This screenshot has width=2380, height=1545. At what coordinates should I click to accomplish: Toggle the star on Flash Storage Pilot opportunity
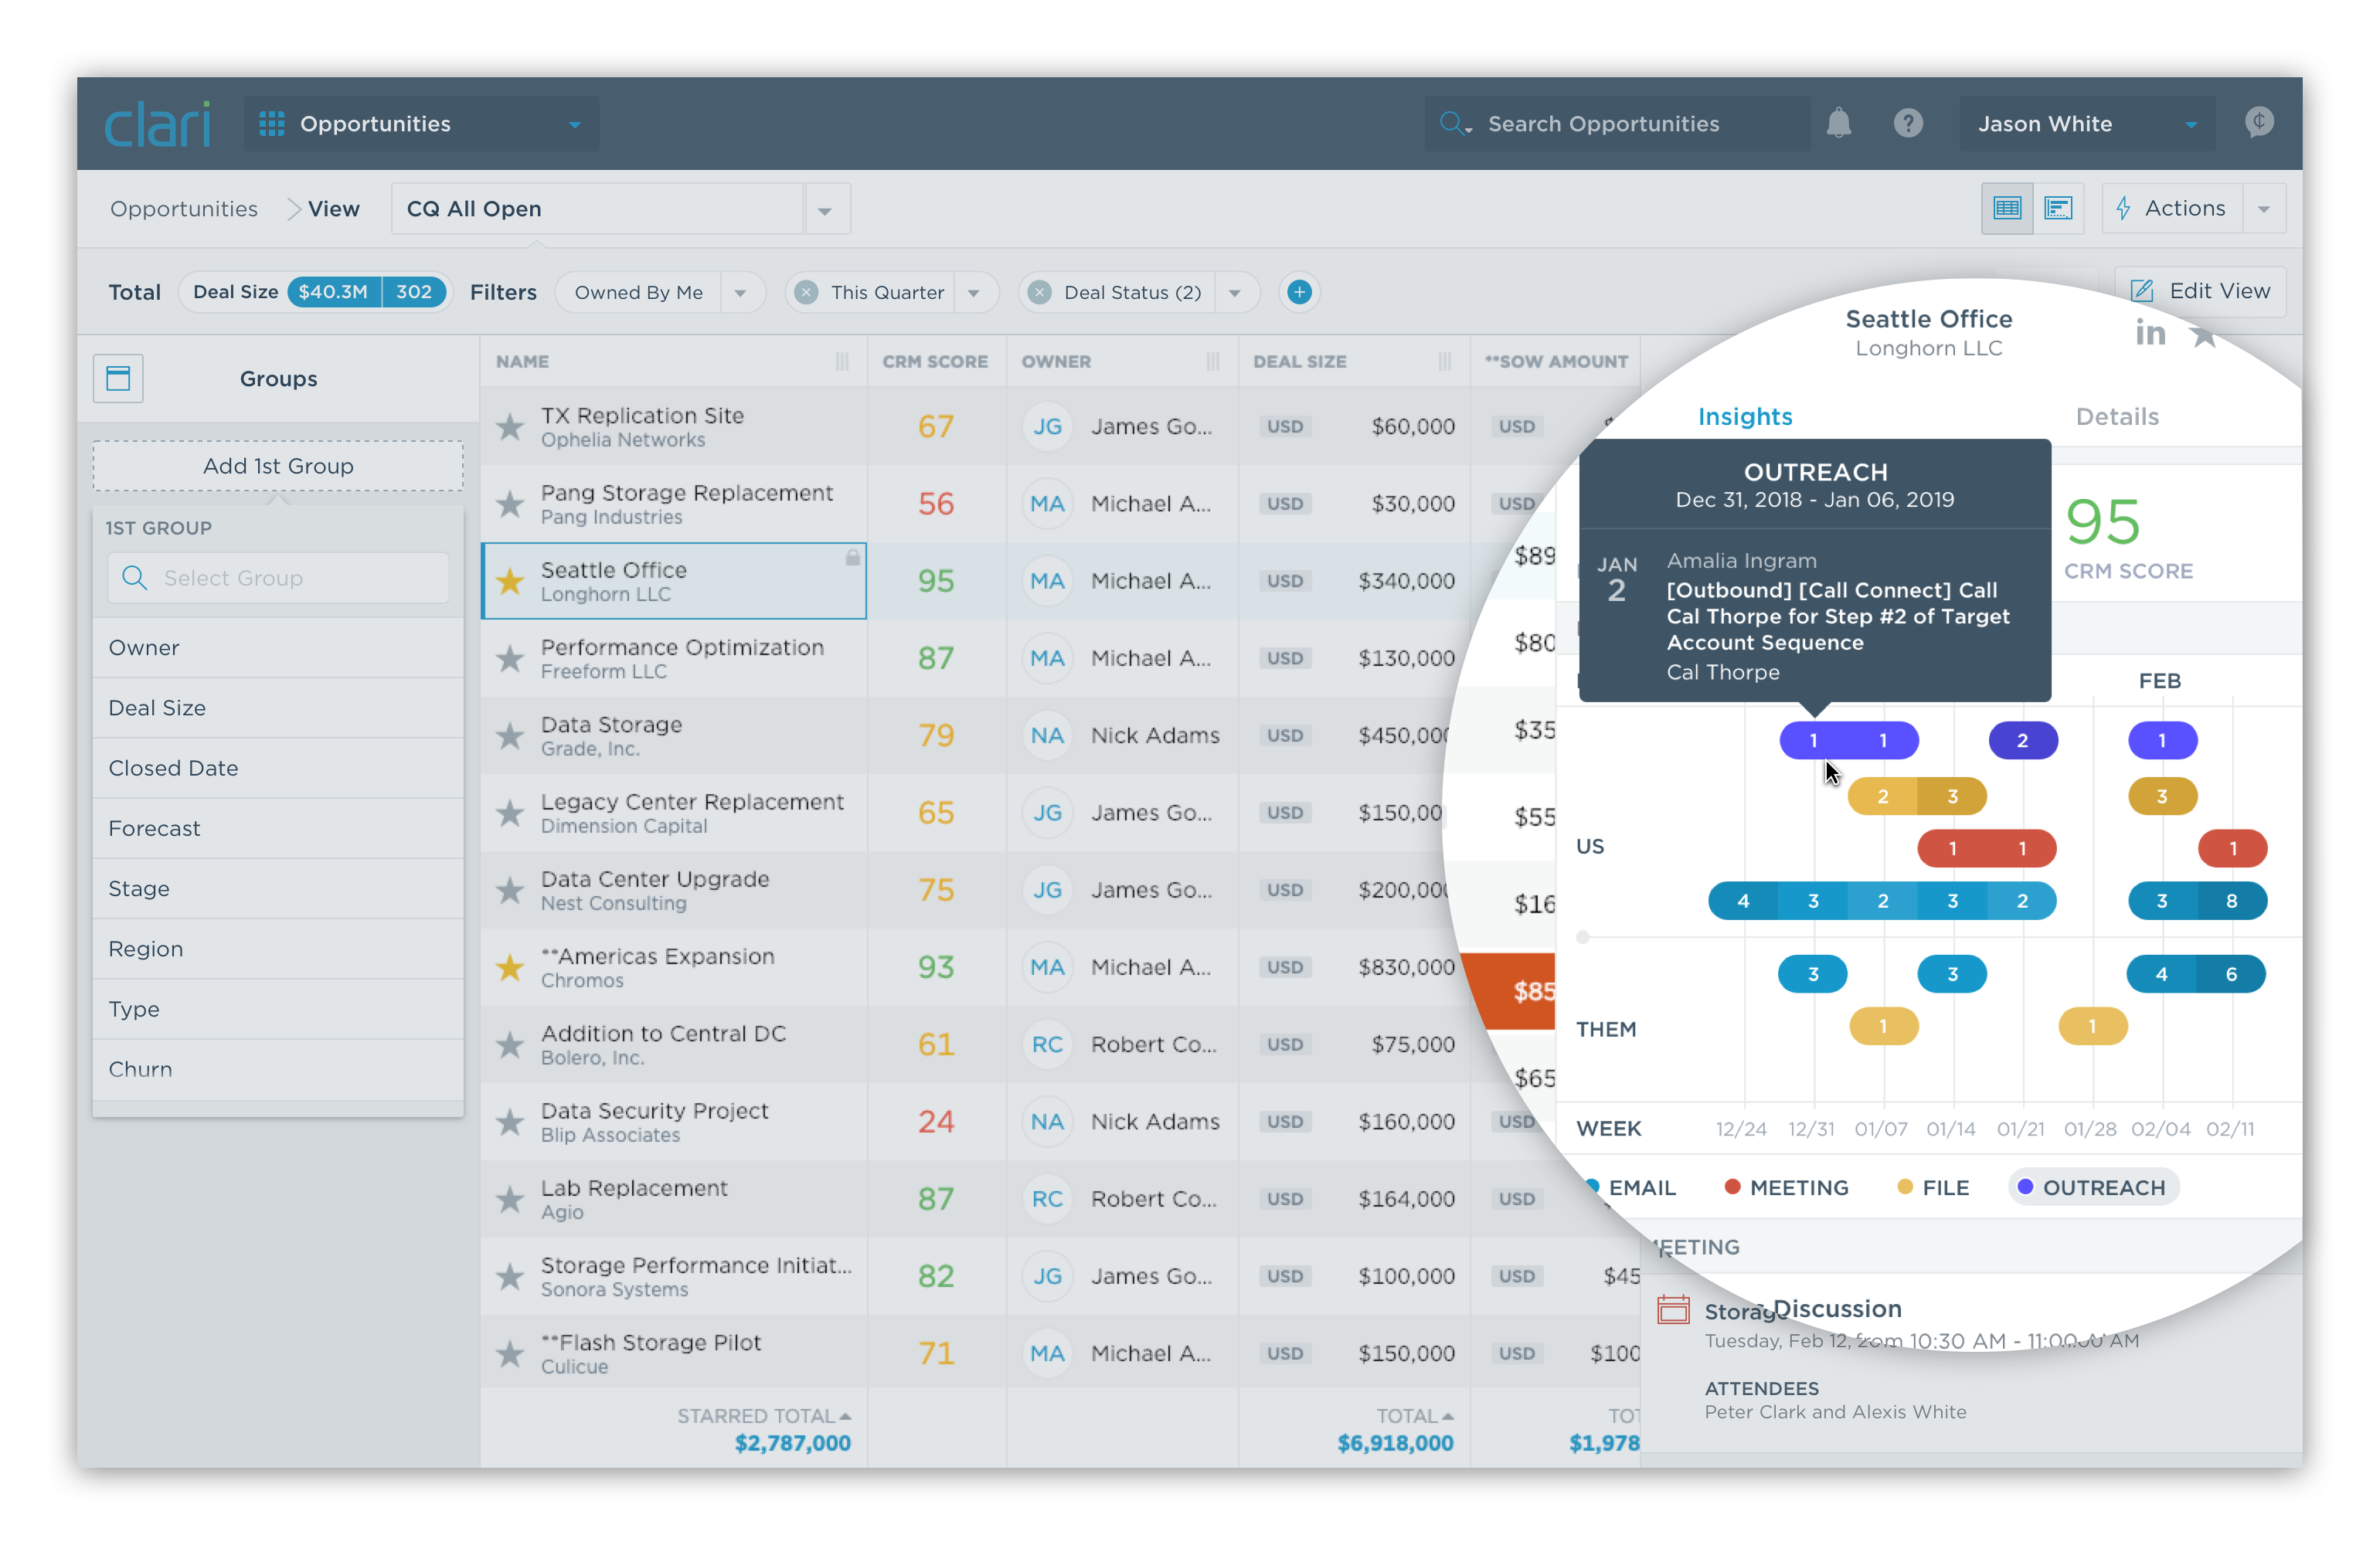click(508, 1353)
